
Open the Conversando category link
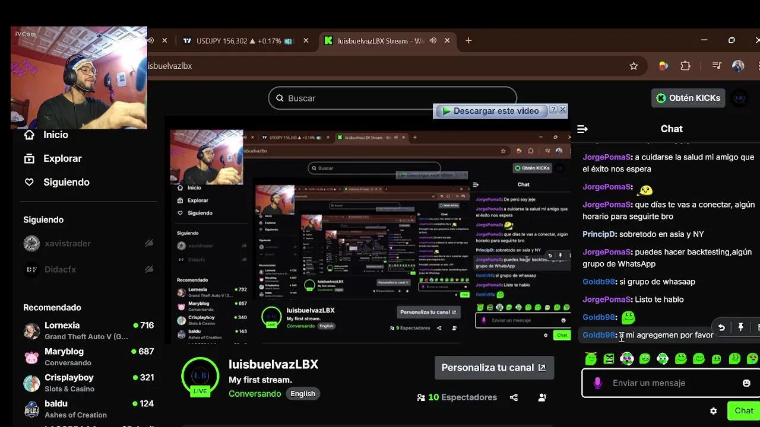255,394
